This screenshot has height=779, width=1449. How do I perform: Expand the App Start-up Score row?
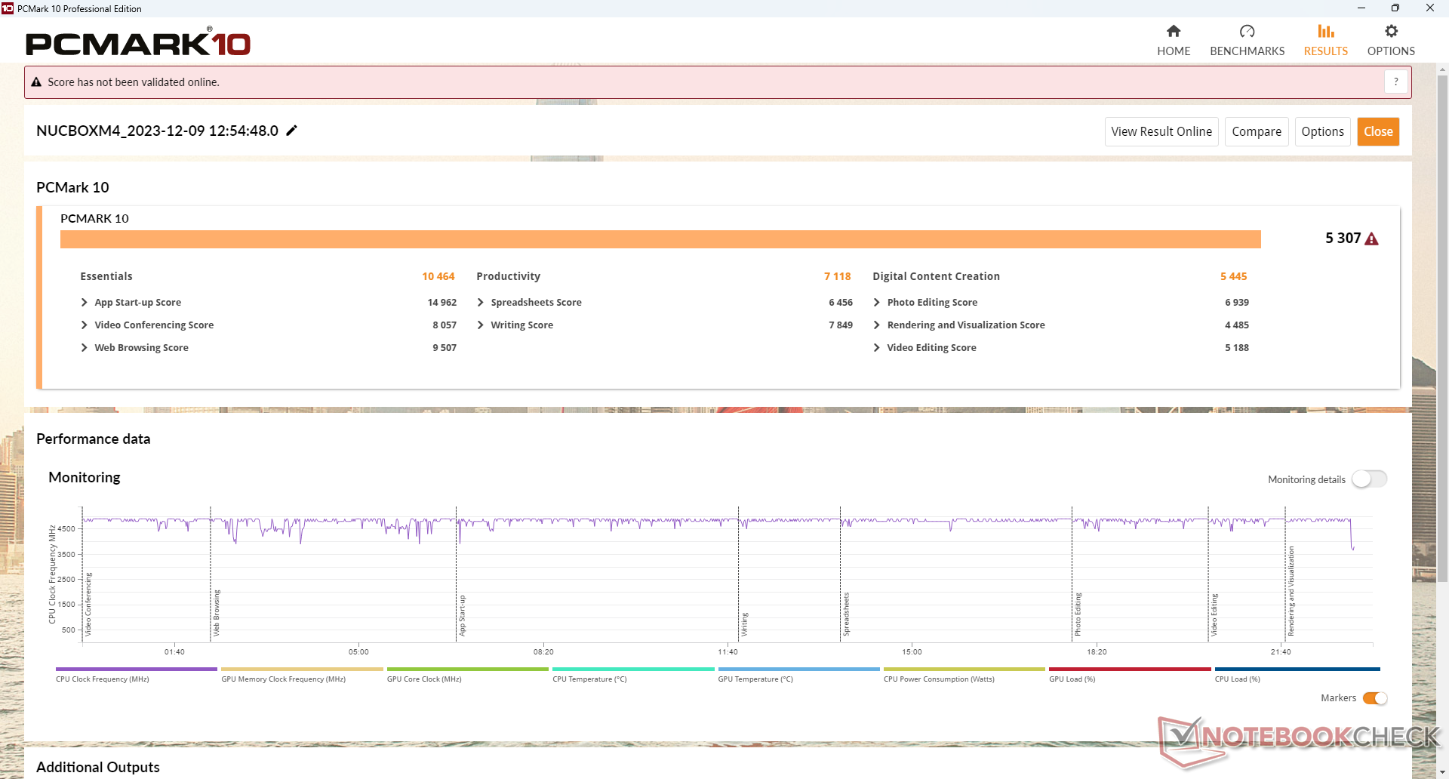[x=84, y=303]
